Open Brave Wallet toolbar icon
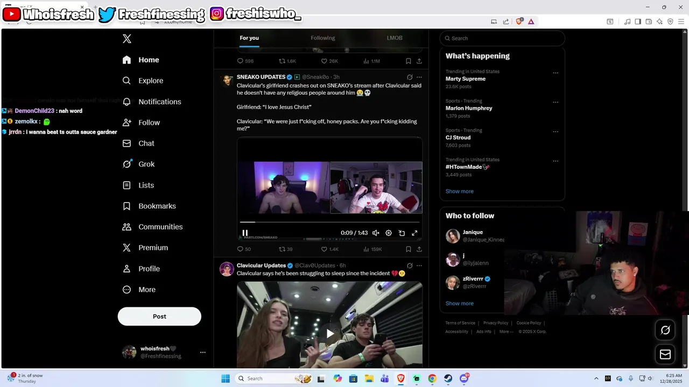The image size is (689, 387). [x=649, y=21]
